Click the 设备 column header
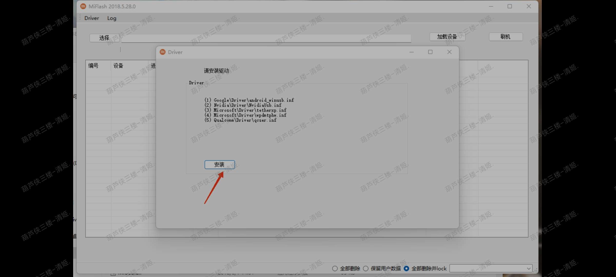This screenshot has width=616, height=277. [x=118, y=66]
